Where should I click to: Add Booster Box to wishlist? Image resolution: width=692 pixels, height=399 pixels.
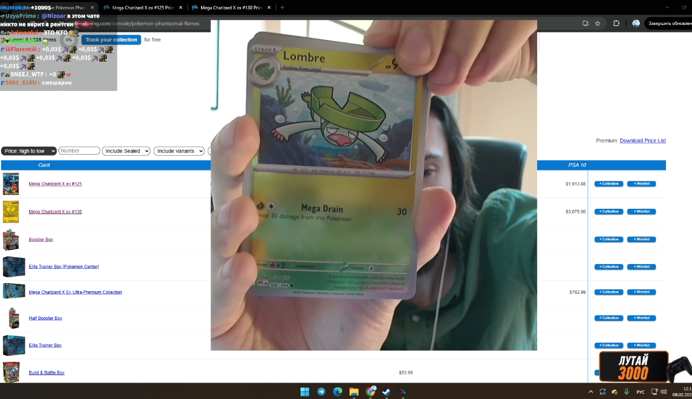click(641, 239)
